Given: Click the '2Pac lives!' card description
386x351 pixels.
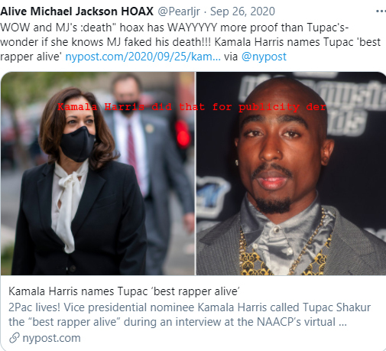Looking at the screenshot, I should tap(190, 314).
